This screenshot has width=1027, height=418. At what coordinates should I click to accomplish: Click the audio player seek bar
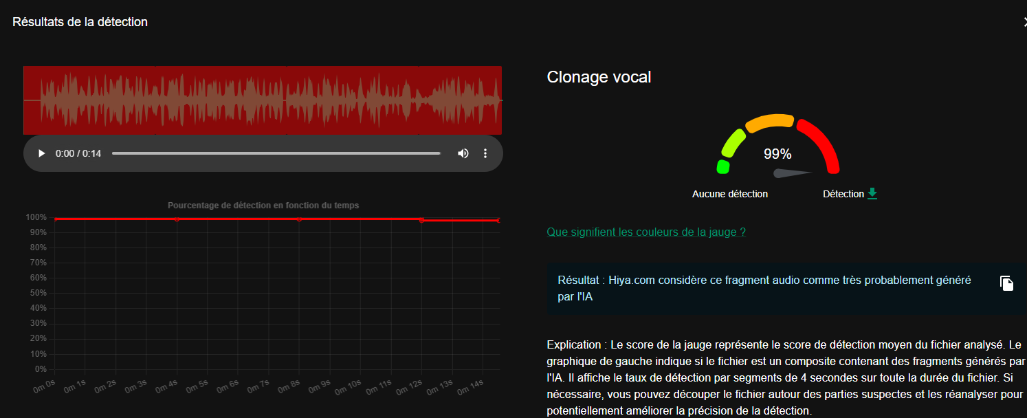tap(276, 153)
